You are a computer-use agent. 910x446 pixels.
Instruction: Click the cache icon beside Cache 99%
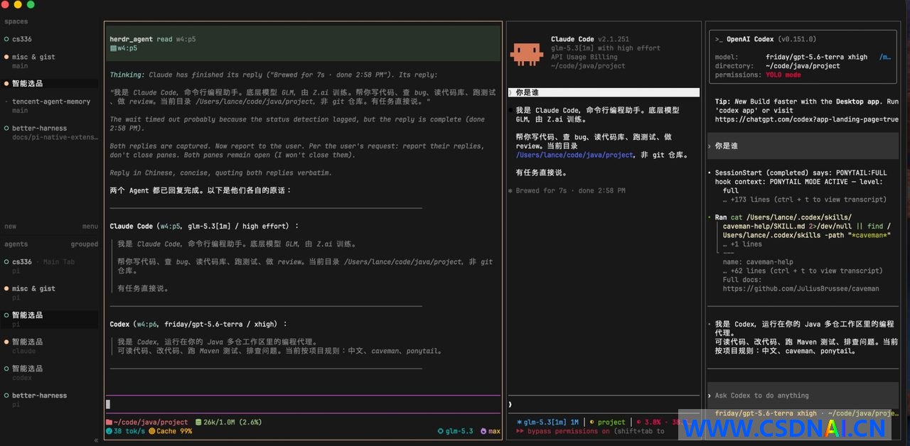click(x=152, y=431)
